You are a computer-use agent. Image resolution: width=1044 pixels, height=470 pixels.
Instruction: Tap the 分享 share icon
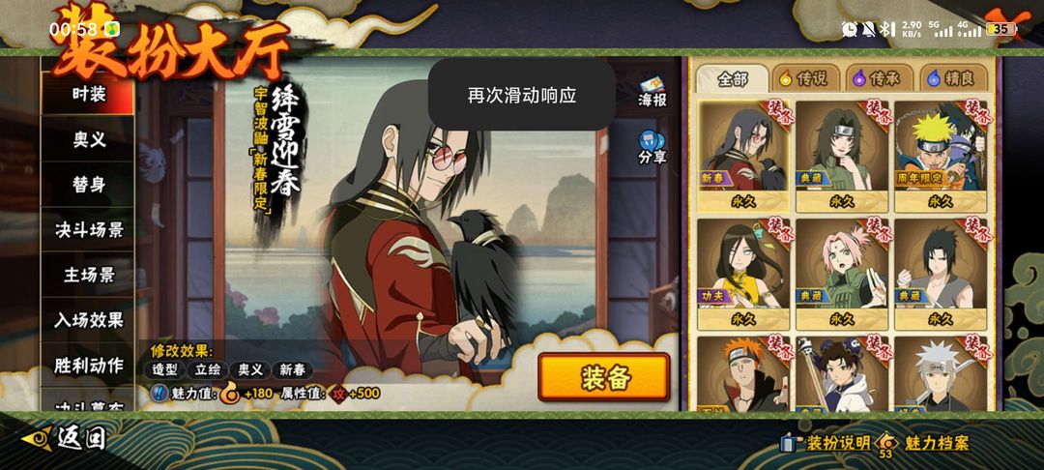(652, 147)
